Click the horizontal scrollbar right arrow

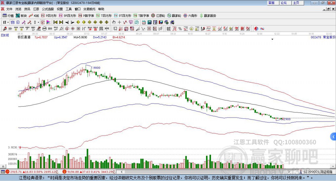(289, 172)
